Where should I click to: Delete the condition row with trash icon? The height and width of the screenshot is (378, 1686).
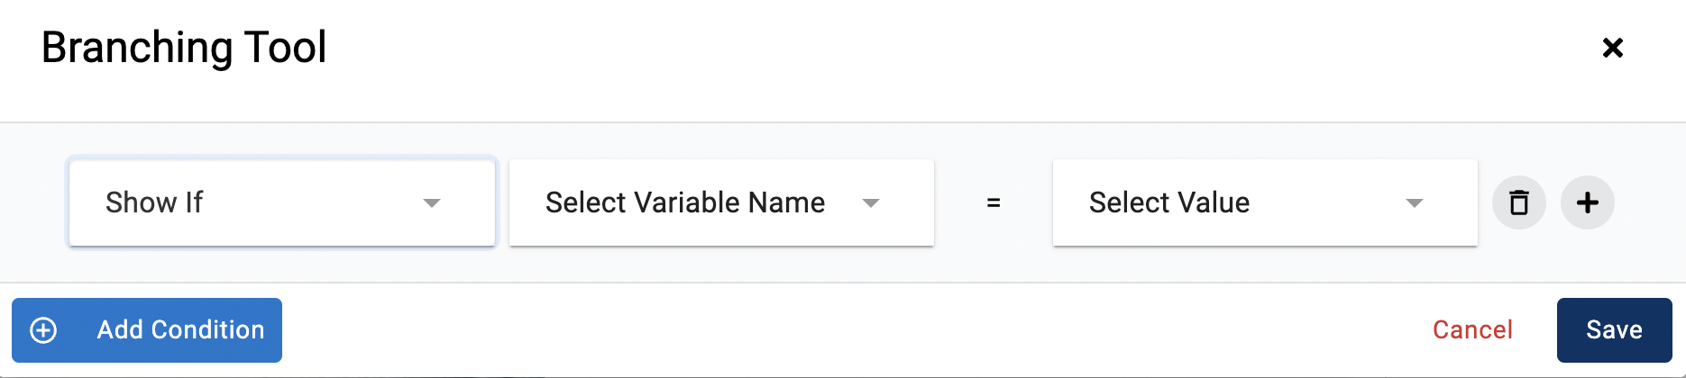(1519, 202)
